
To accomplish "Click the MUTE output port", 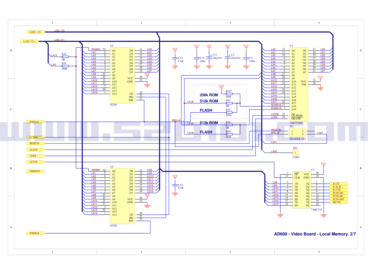I will point(339,202).
